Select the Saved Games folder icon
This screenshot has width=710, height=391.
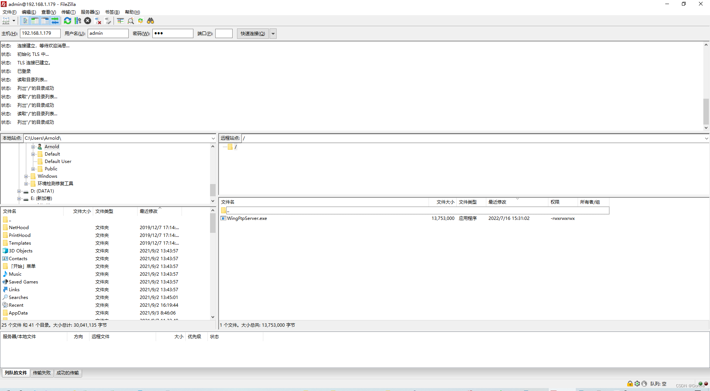[x=5, y=282]
